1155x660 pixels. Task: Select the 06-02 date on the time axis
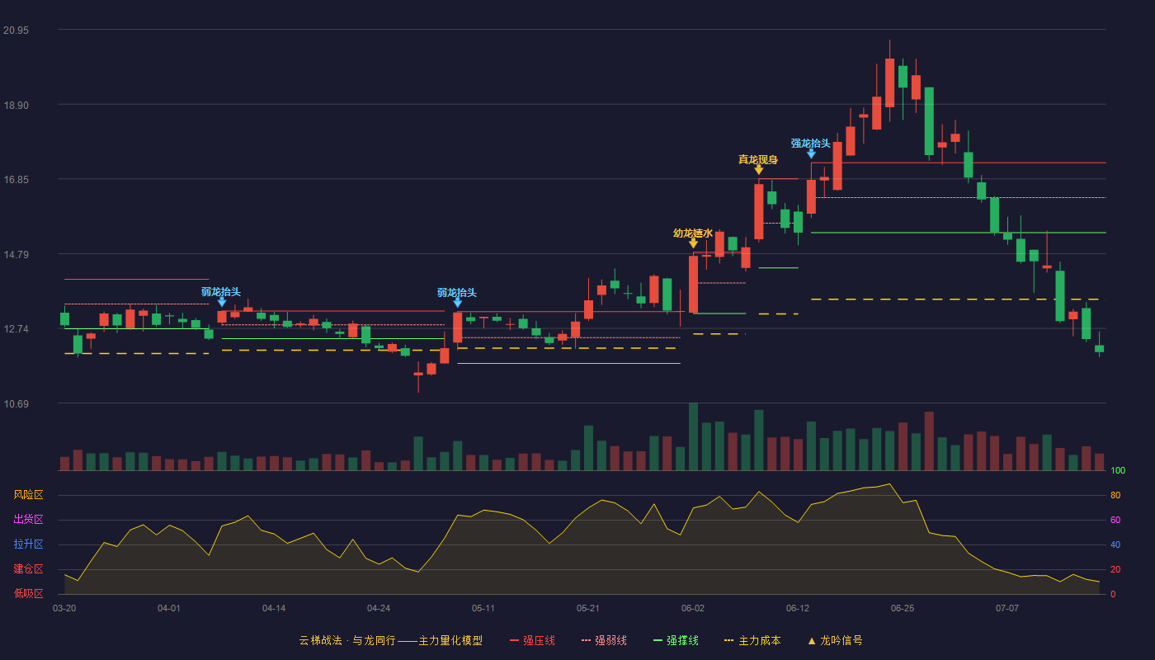(693, 608)
